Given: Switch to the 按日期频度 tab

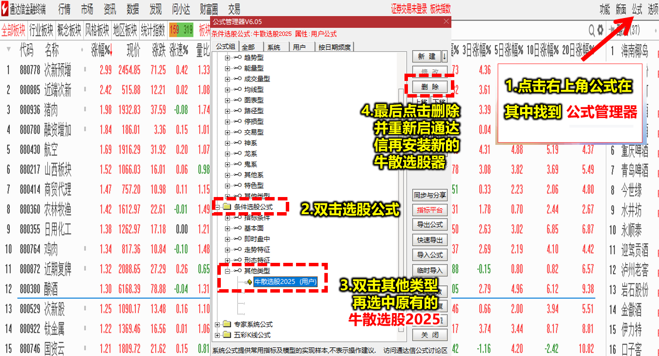Looking at the screenshot, I should [335, 47].
